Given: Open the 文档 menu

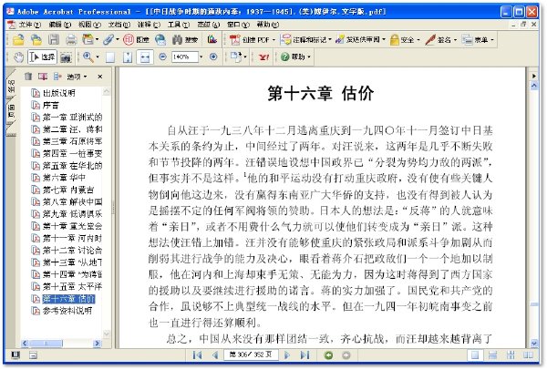Looking at the screenshot, I should pos(119,25).
